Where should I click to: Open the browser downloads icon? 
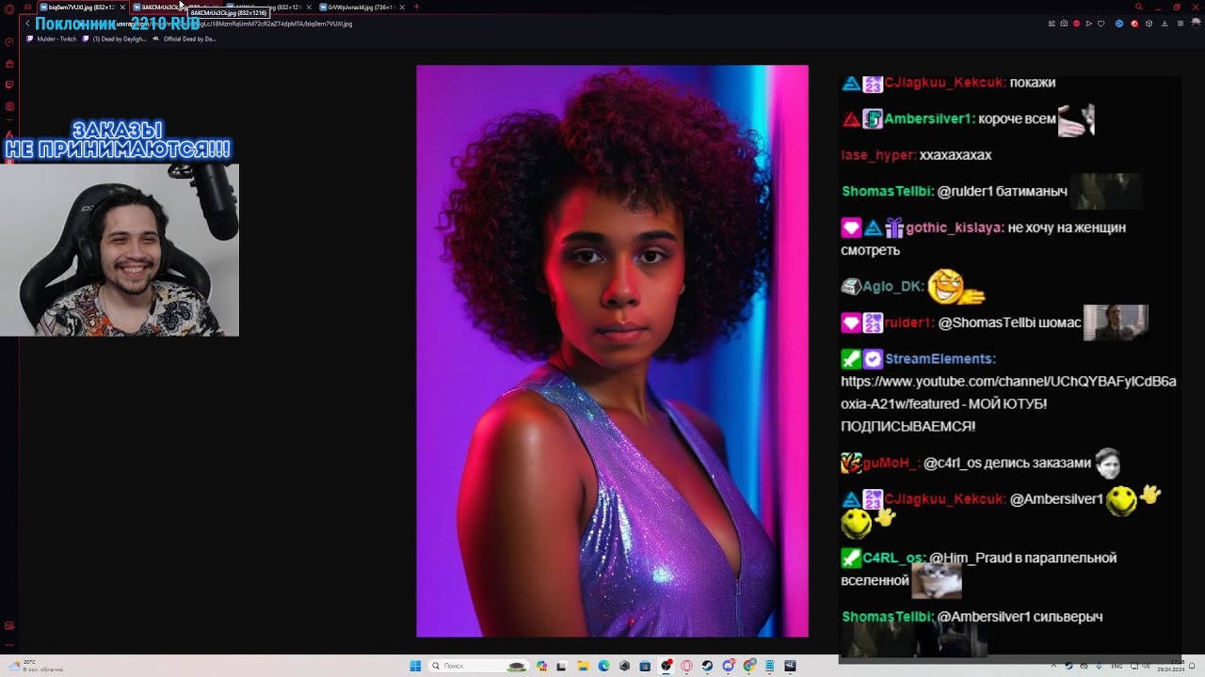tap(1165, 24)
